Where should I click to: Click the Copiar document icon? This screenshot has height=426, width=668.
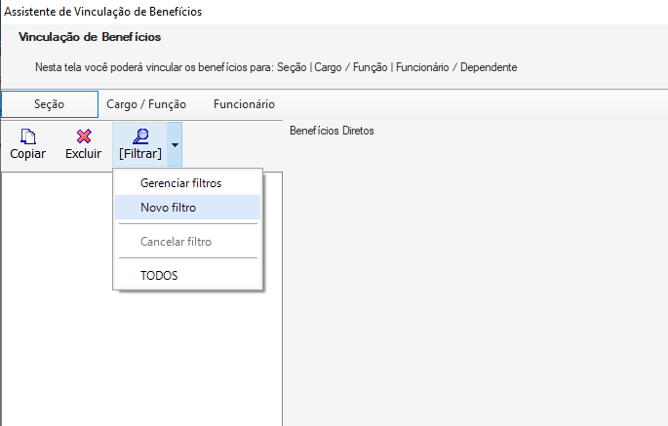[x=27, y=137]
